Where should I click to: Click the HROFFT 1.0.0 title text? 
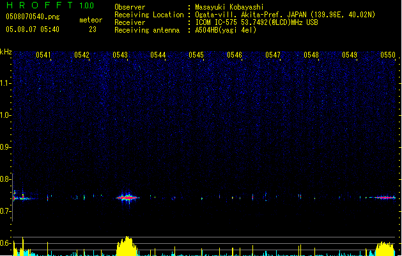50,5
